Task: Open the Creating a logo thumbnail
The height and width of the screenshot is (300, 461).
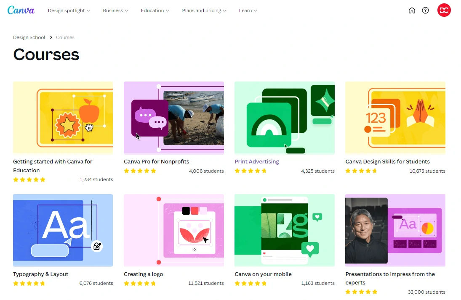Action: coord(174,230)
